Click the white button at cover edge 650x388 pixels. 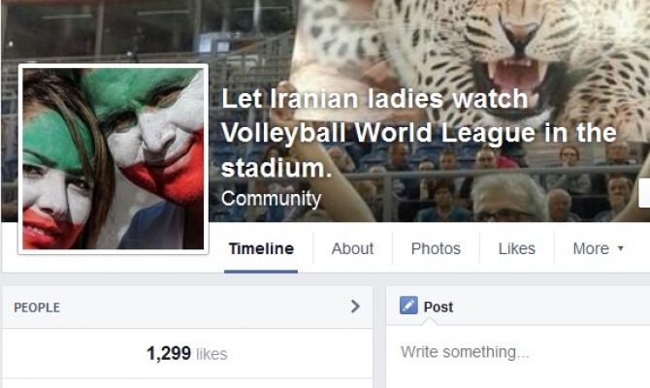[x=644, y=193]
